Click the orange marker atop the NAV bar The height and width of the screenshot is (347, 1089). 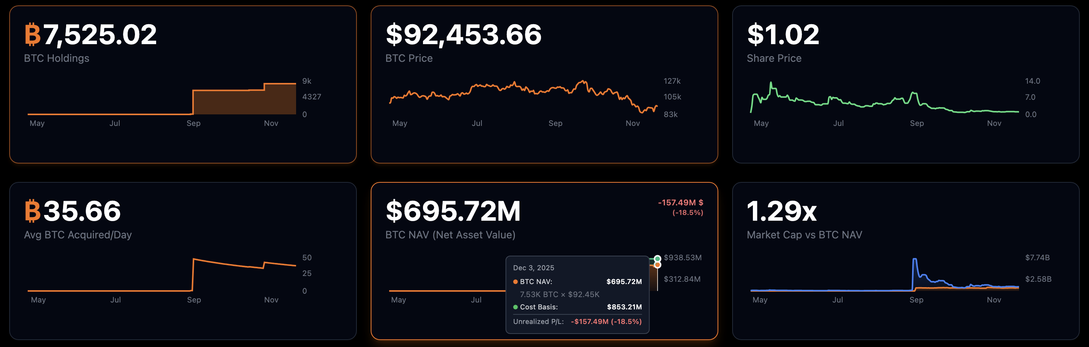658,265
